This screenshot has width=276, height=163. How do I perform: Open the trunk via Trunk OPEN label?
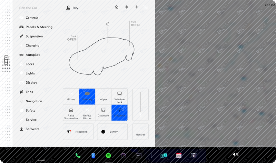pos(135,24)
